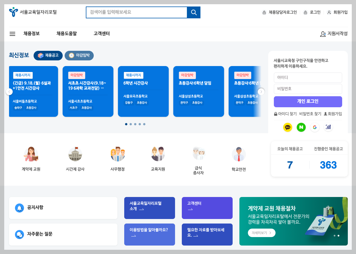Log in with the KakaoTalk icon
Screen dimensions: 356x254
tap(287, 127)
